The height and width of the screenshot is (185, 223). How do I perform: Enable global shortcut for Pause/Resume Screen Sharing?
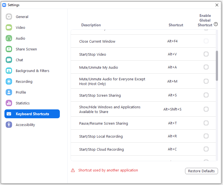tap(206, 123)
